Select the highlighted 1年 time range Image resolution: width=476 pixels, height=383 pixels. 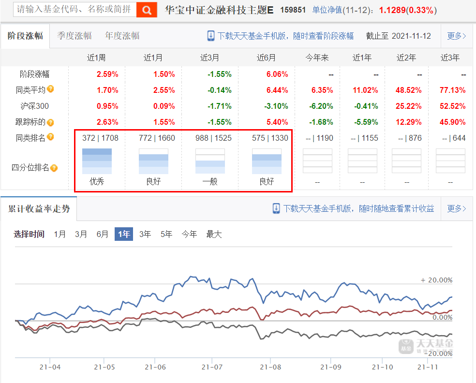pyautogui.click(x=124, y=234)
